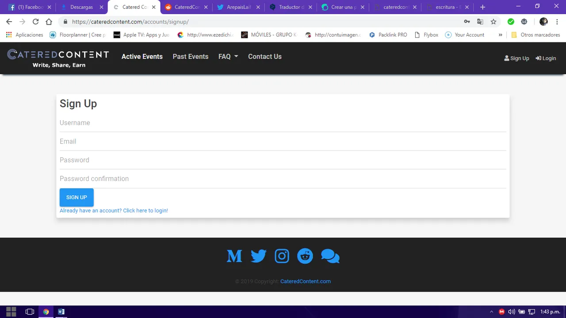Viewport: 566px width, 318px height.
Task: Click the browser forward arrow
Action: 22,22
